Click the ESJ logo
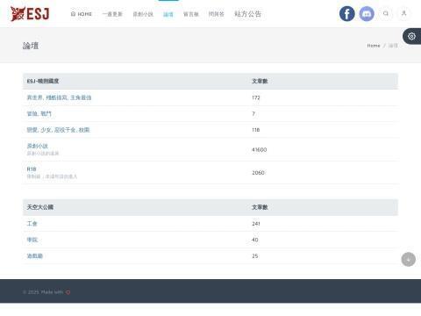 tap(30, 14)
